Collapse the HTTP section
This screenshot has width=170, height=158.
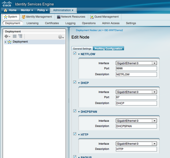coord(79,135)
